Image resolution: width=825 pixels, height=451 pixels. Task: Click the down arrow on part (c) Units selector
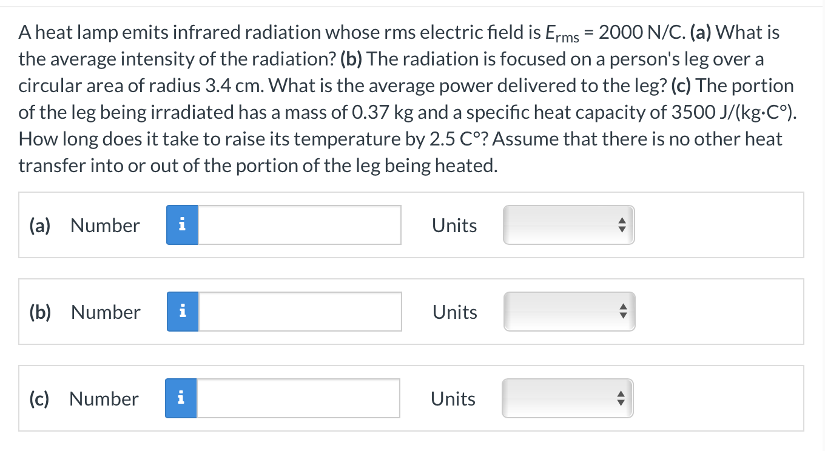click(x=621, y=402)
